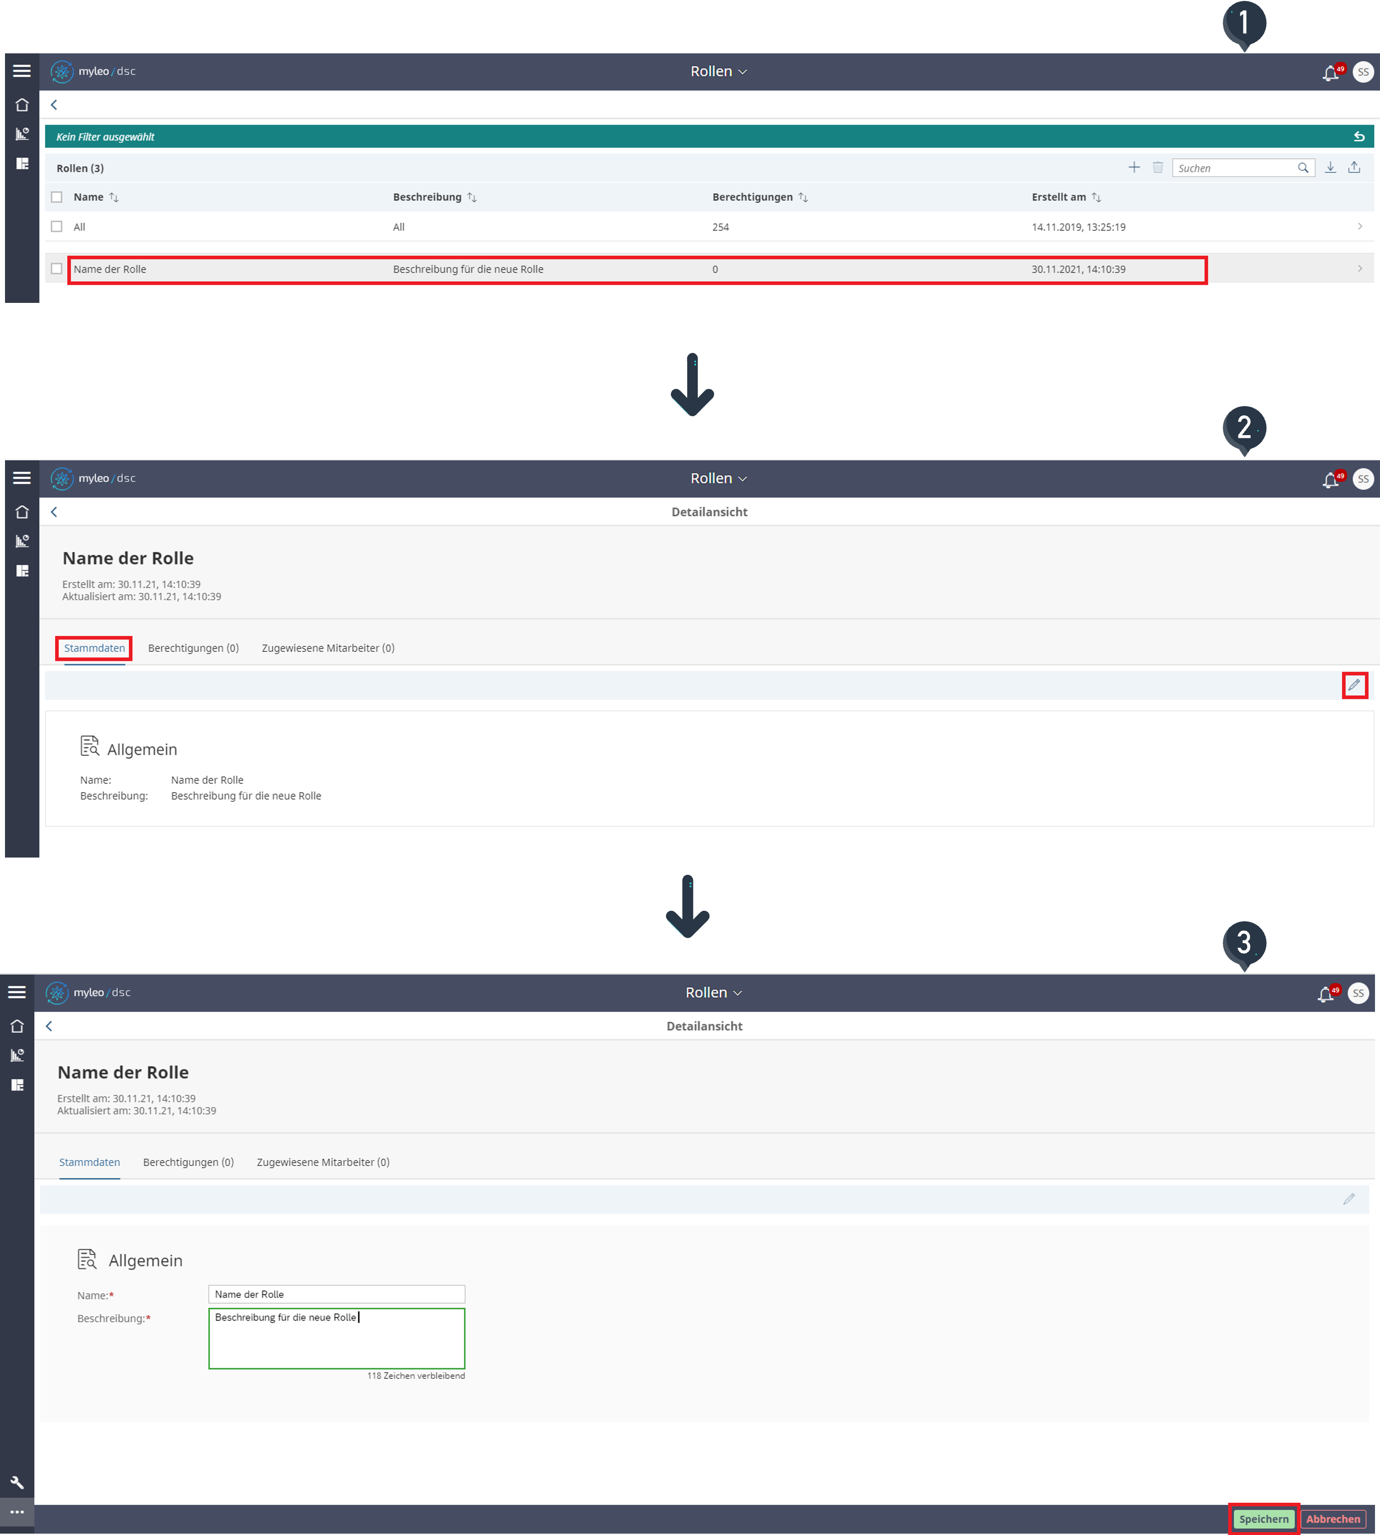Sort the Berechtigungen column in the roles table
Image resolution: width=1380 pixels, height=1535 pixels.
(803, 197)
